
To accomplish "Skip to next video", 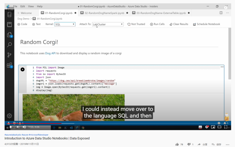I will point(18,127).
